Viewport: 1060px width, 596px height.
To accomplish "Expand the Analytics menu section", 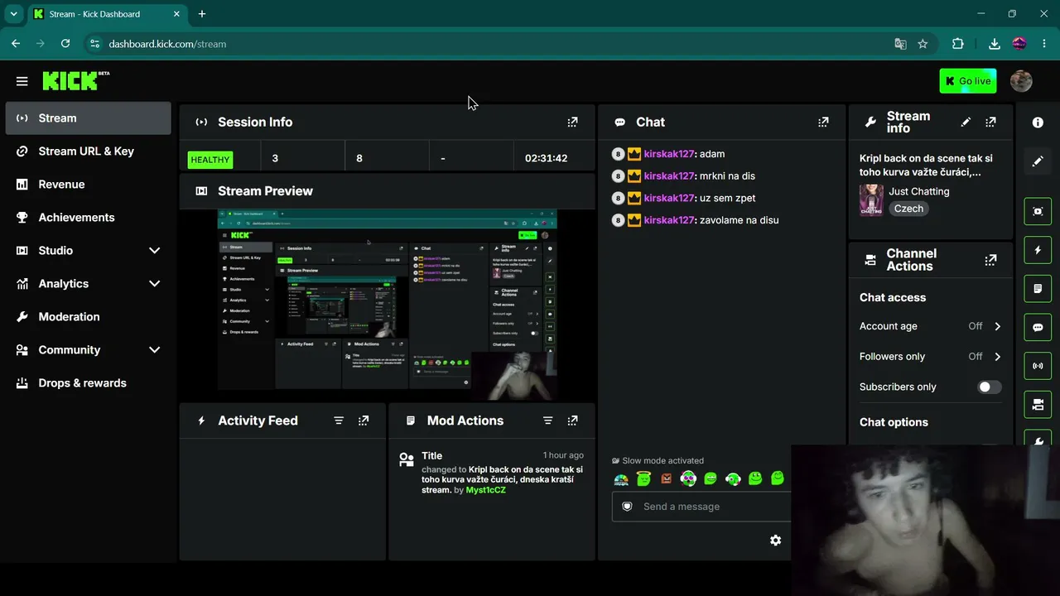I will (x=154, y=284).
